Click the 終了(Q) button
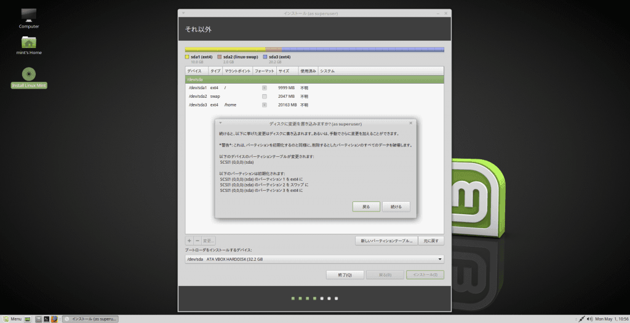Image resolution: width=630 pixels, height=323 pixels. coord(345,275)
